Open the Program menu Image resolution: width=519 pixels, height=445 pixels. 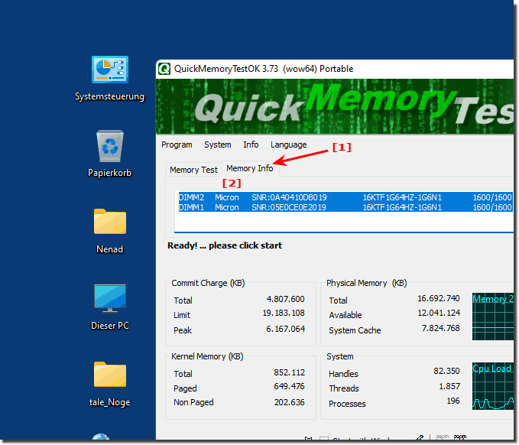click(177, 145)
